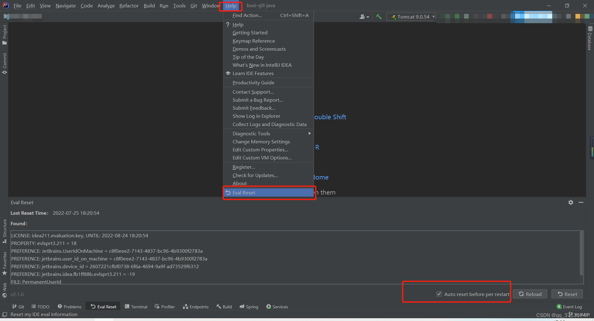Choose Collect Logs and Diagnostic Data
Screen dimensions: 594x321
tap(269, 124)
